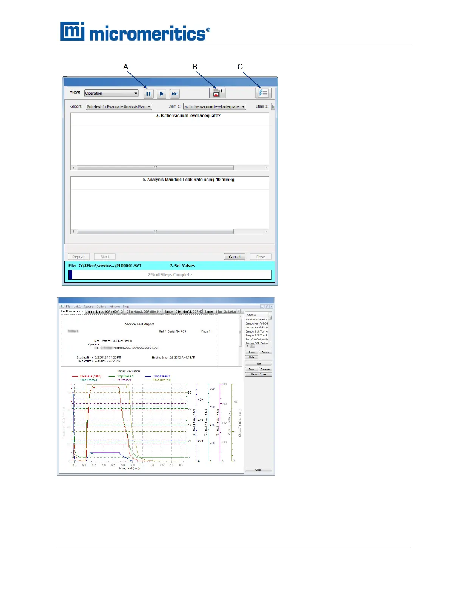Click Po Press 1 legend entry
The image size is (463, 600).
[x=120, y=380]
